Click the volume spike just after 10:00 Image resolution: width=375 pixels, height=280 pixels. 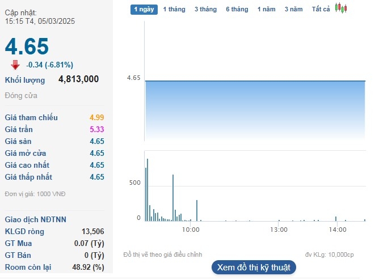197,210
